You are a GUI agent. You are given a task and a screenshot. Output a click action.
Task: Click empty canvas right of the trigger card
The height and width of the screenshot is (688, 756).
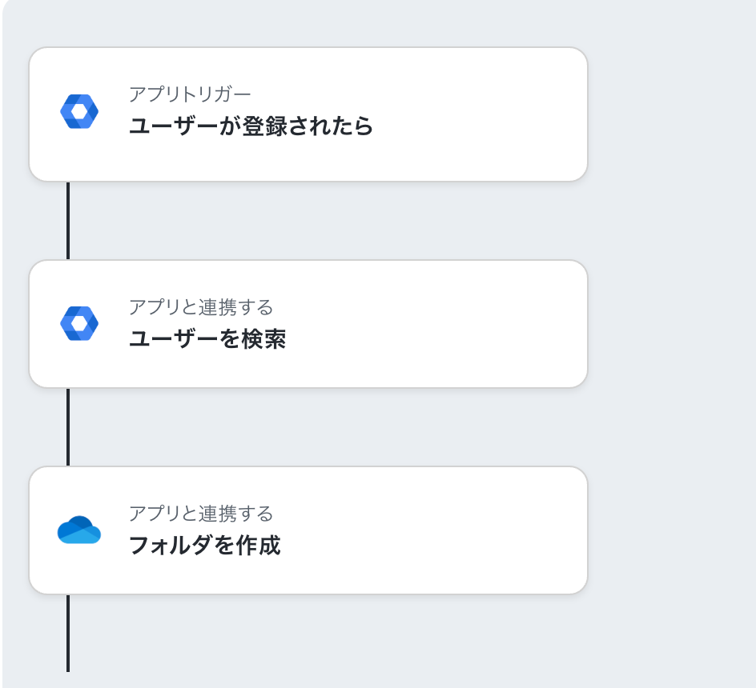670,114
